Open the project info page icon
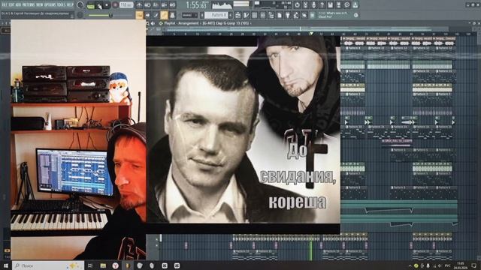This screenshot has height=270, width=481. (x=280, y=15)
